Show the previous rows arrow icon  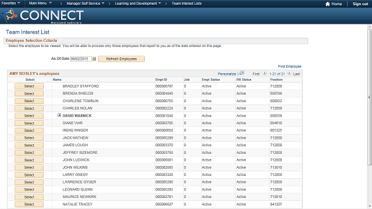pos(264,74)
